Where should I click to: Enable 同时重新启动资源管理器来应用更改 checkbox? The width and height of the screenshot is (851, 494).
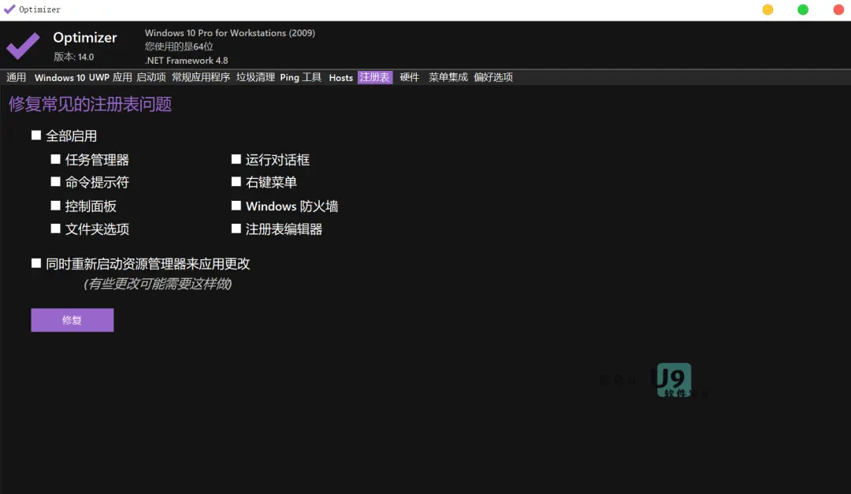[x=36, y=263]
